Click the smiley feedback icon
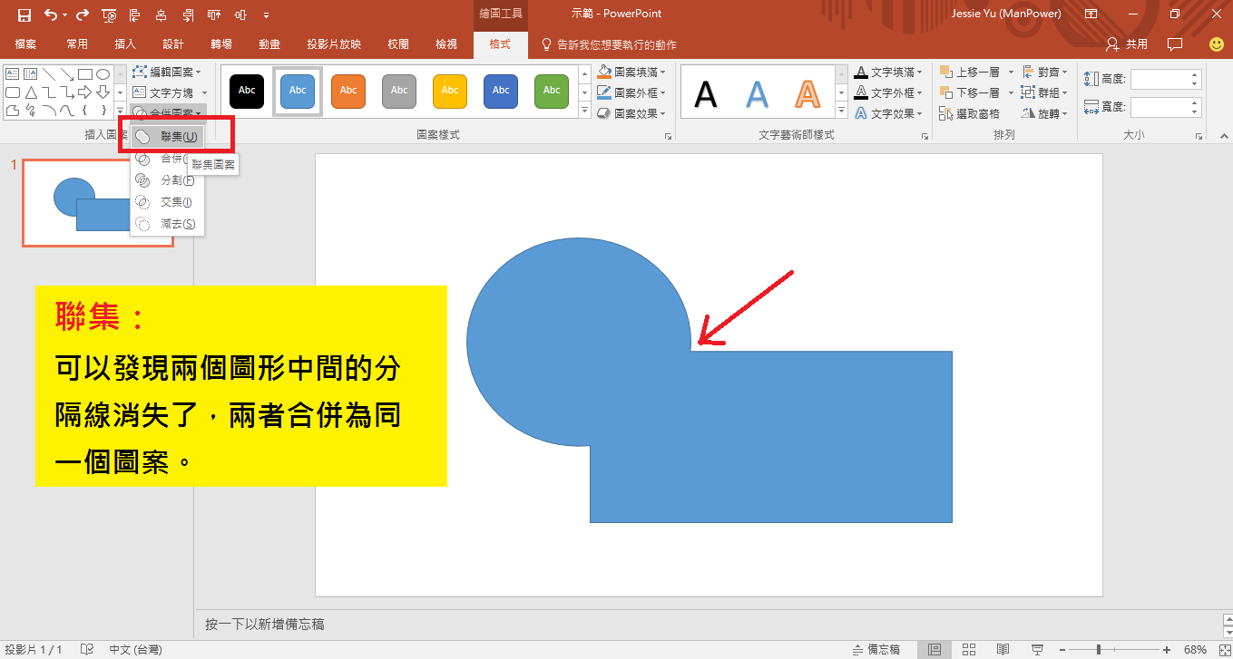The height and width of the screenshot is (659, 1233). coord(1216,44)
